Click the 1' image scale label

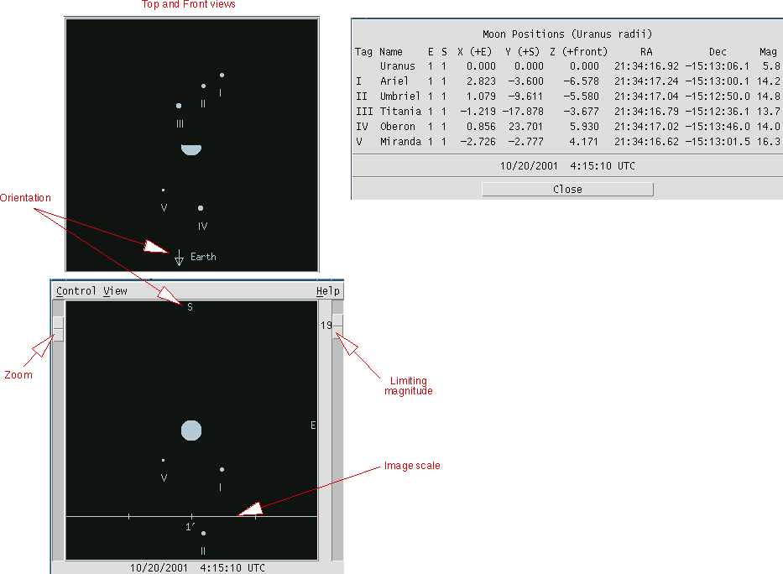click(x=191, y=527)
